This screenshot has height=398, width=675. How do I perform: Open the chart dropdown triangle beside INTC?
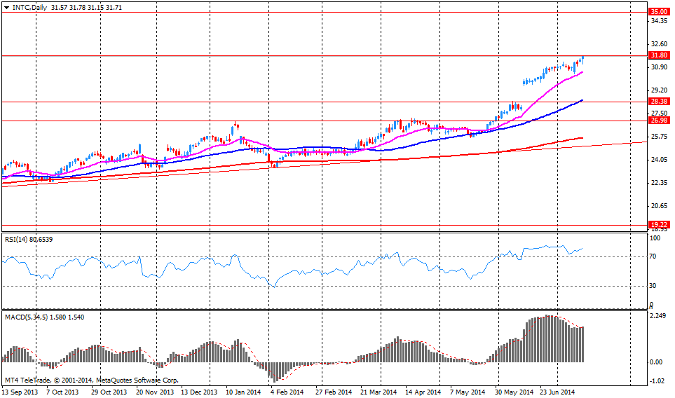(6, 8)
